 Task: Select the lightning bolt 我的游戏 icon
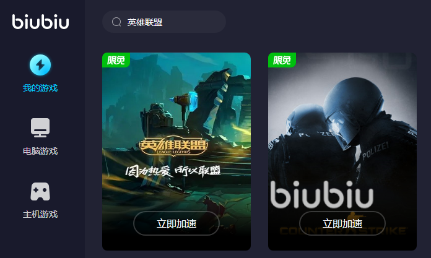pyautogui.click(x=40, y=65)
